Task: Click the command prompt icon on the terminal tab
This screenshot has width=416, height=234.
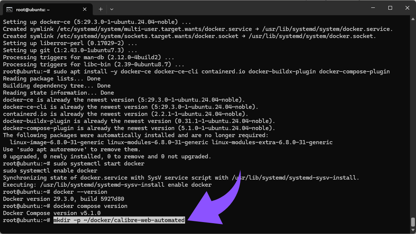Action: pos(9,9)
